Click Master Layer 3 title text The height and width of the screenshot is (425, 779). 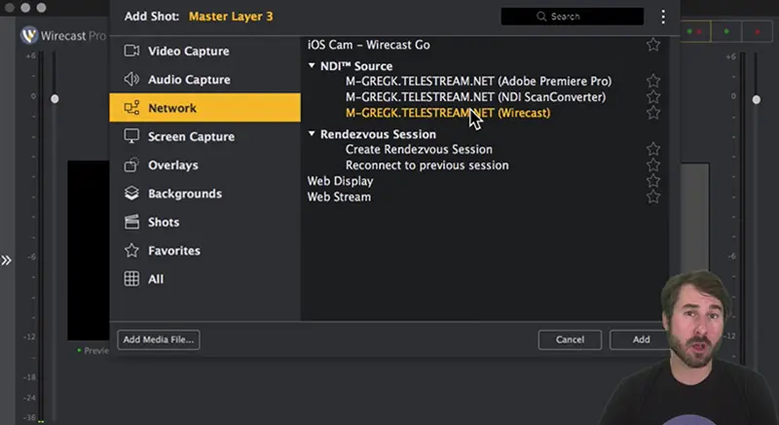(x=231, y=17)
